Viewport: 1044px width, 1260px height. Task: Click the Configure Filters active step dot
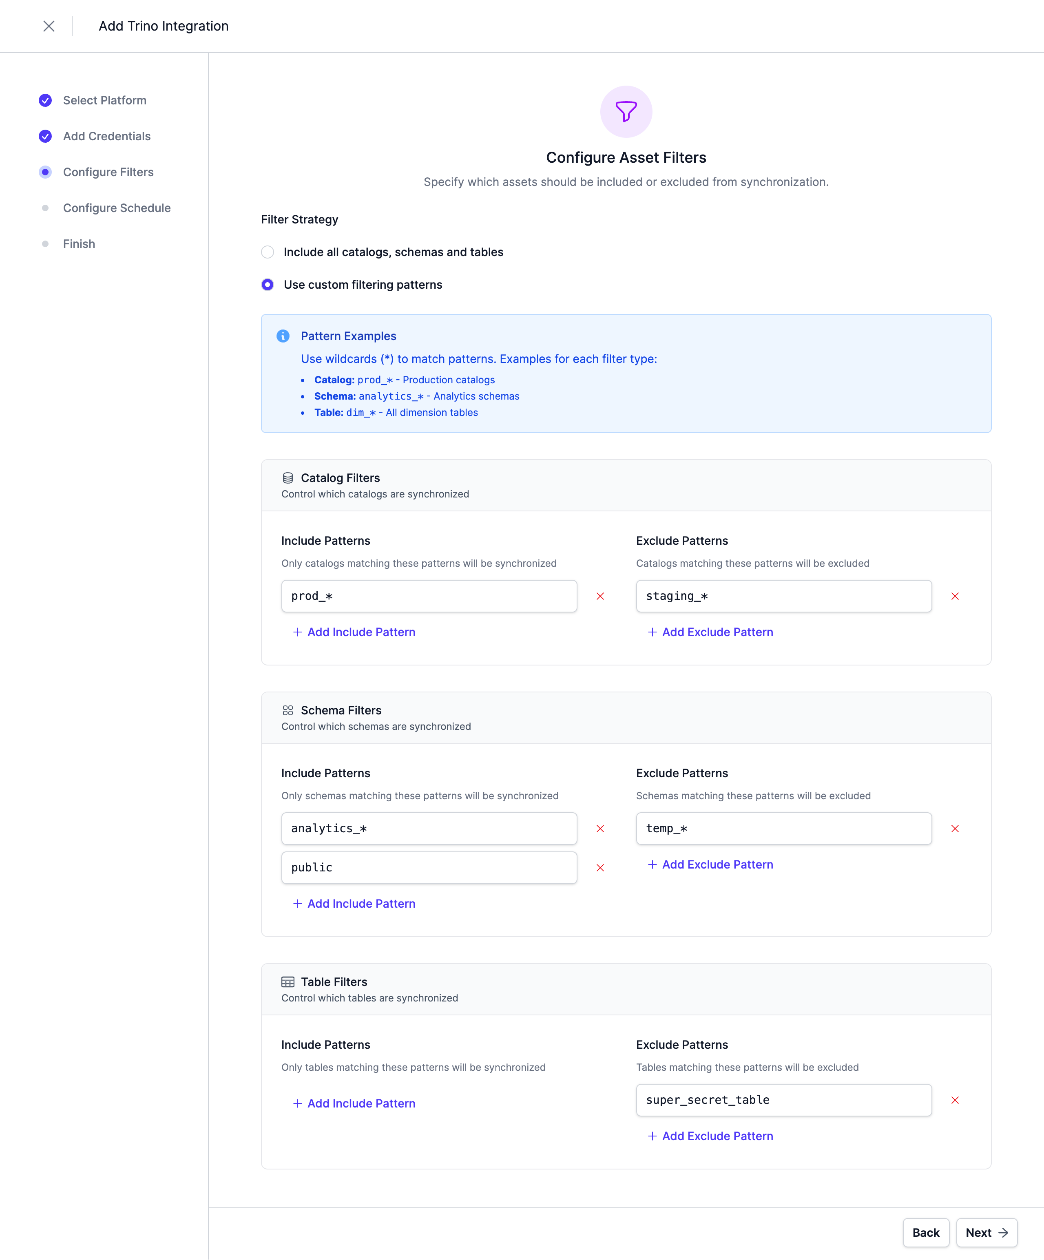coord(45,172)
